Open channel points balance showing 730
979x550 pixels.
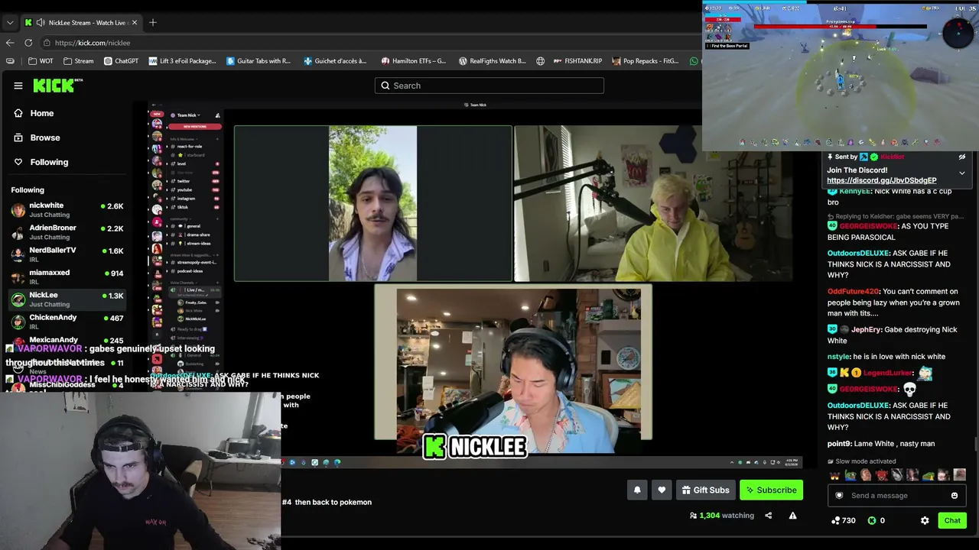pos(844,520)
